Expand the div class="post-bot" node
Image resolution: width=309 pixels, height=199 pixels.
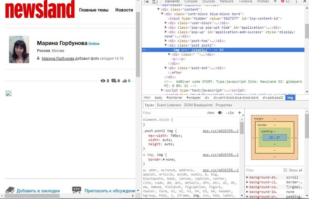pos(166,68)
